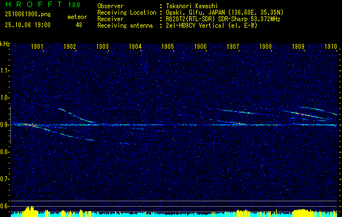Screen dimensions: 342x217
Task: Click the 0.9 kHz frequency tick
Action: pos(9,125)
